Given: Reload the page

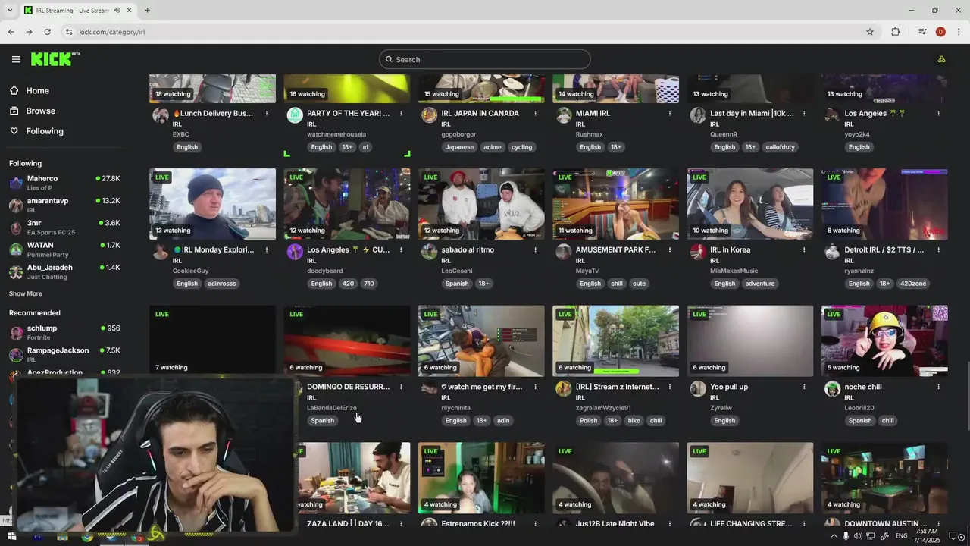Looking at the screenshot, I should pyautogui.click(x=47, y=32).
